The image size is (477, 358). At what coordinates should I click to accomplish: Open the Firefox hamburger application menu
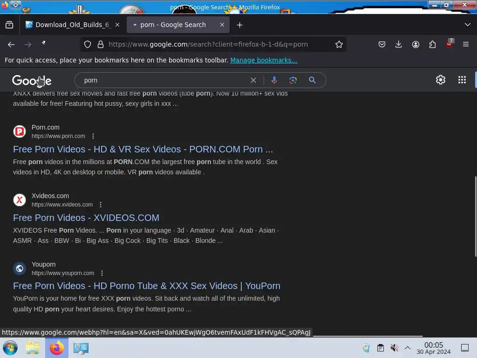coord(466,44)
